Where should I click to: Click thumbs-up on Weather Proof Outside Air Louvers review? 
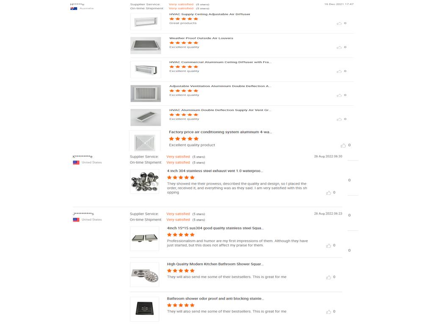339,47
